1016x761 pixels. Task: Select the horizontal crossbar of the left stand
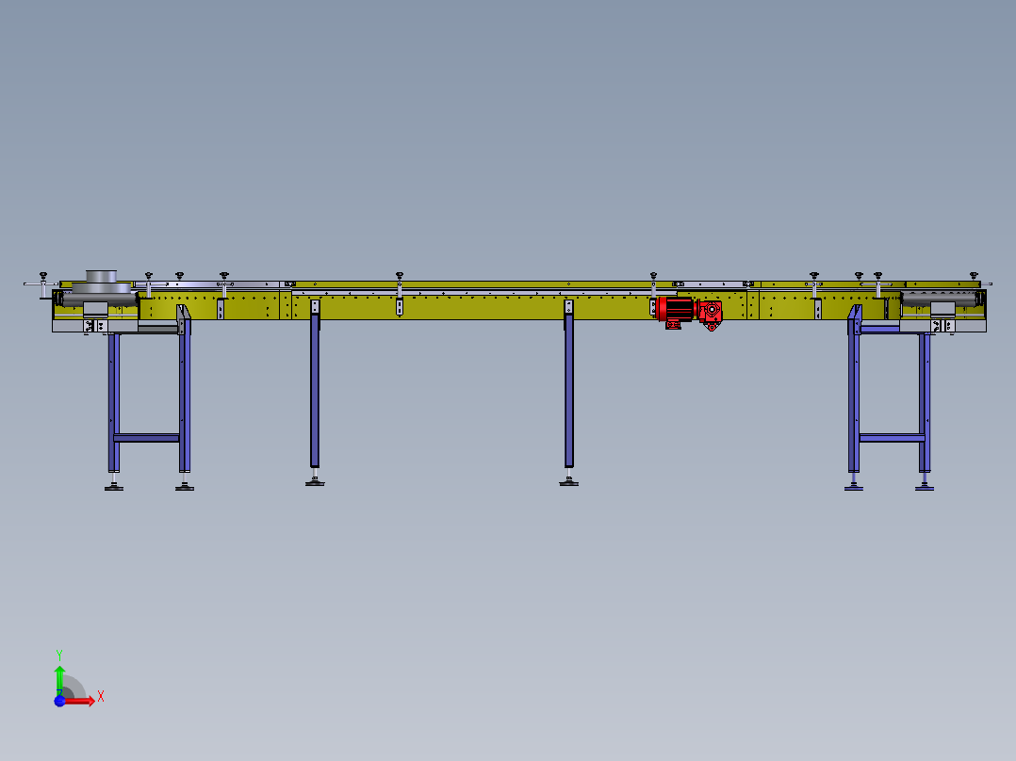pos(146,437)
